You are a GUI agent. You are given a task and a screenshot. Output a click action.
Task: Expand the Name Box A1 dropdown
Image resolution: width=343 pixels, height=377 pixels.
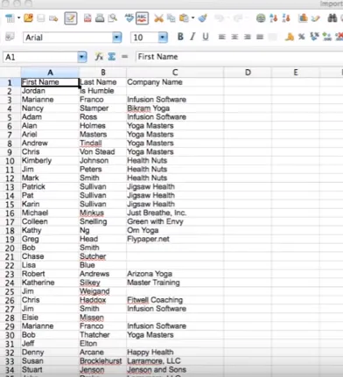coord(82,57)
